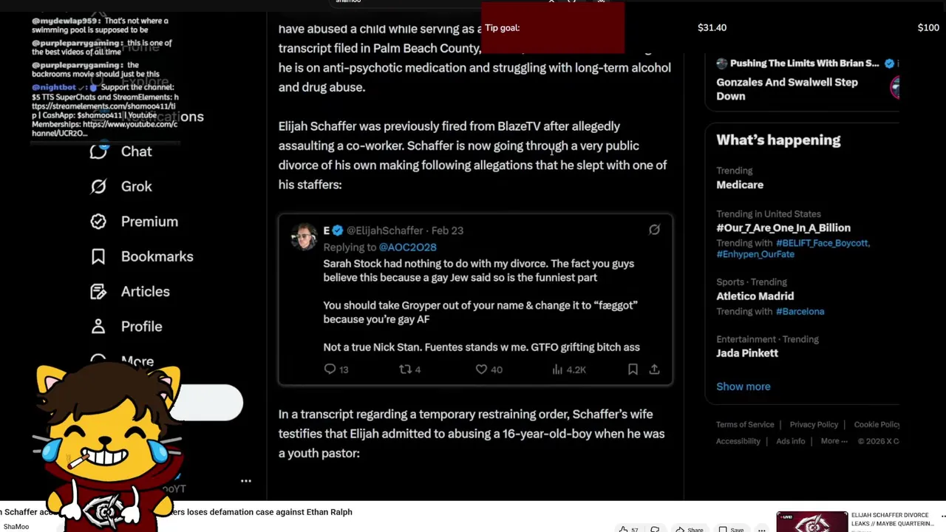Expand the footer More ··· links

834,441
